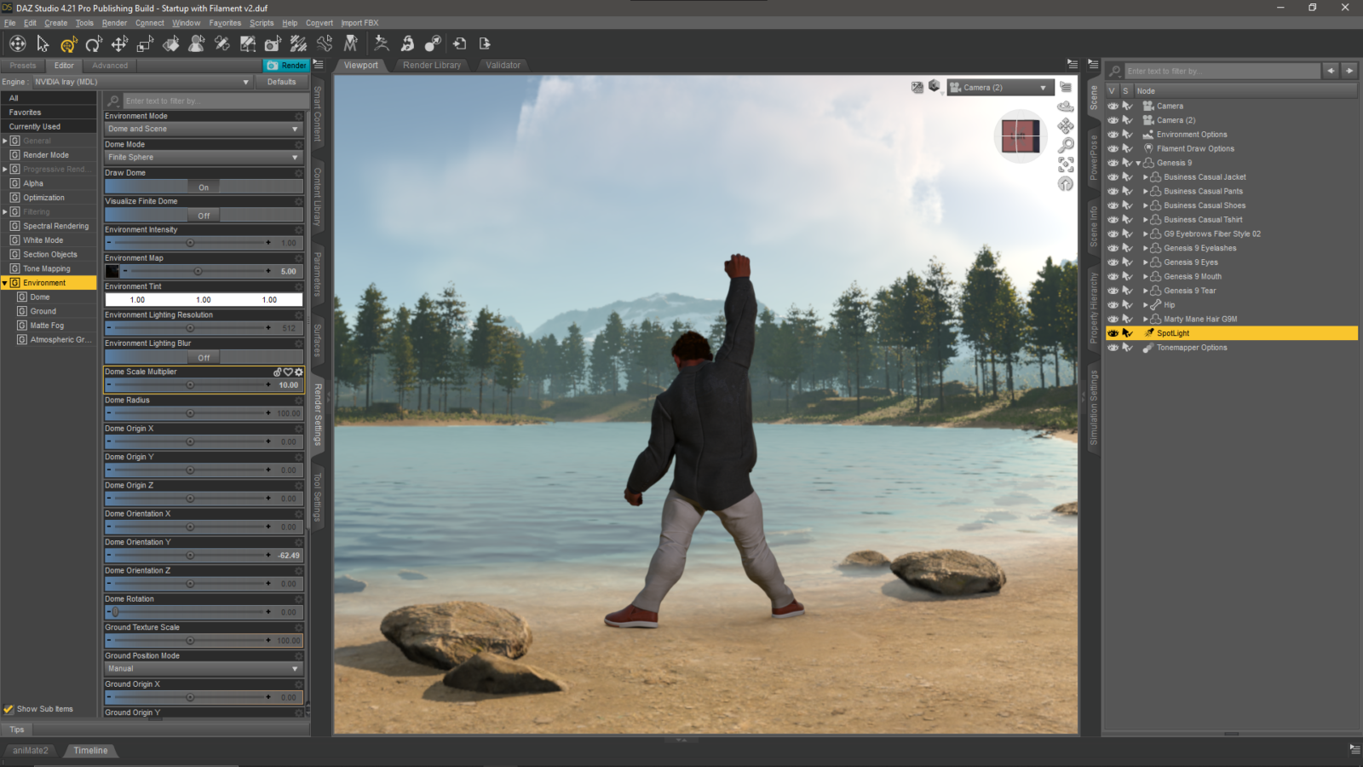Image resolution: width=1363 pixels, height=767 pixels.
Task: Hide the SpotLight using its eye icon
Action: tap(1113, 333)
